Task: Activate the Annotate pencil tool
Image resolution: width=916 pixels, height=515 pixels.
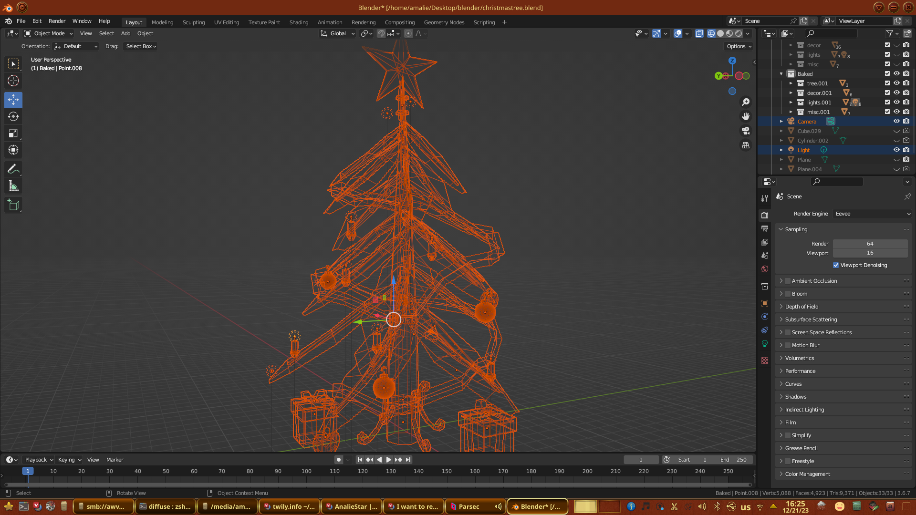Action: [x=13, y=169]
